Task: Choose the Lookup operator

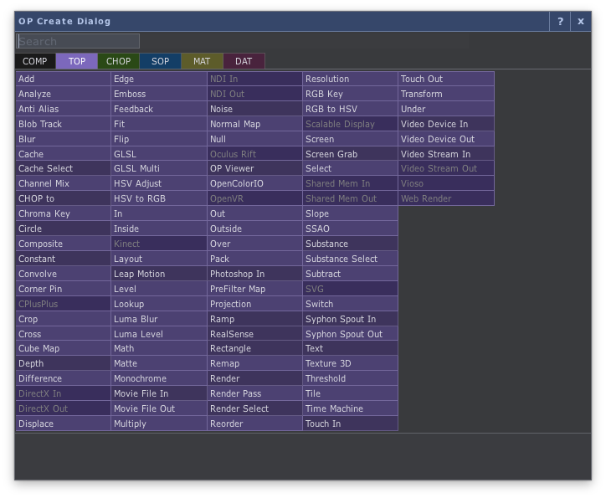Action: coord(159,304)
